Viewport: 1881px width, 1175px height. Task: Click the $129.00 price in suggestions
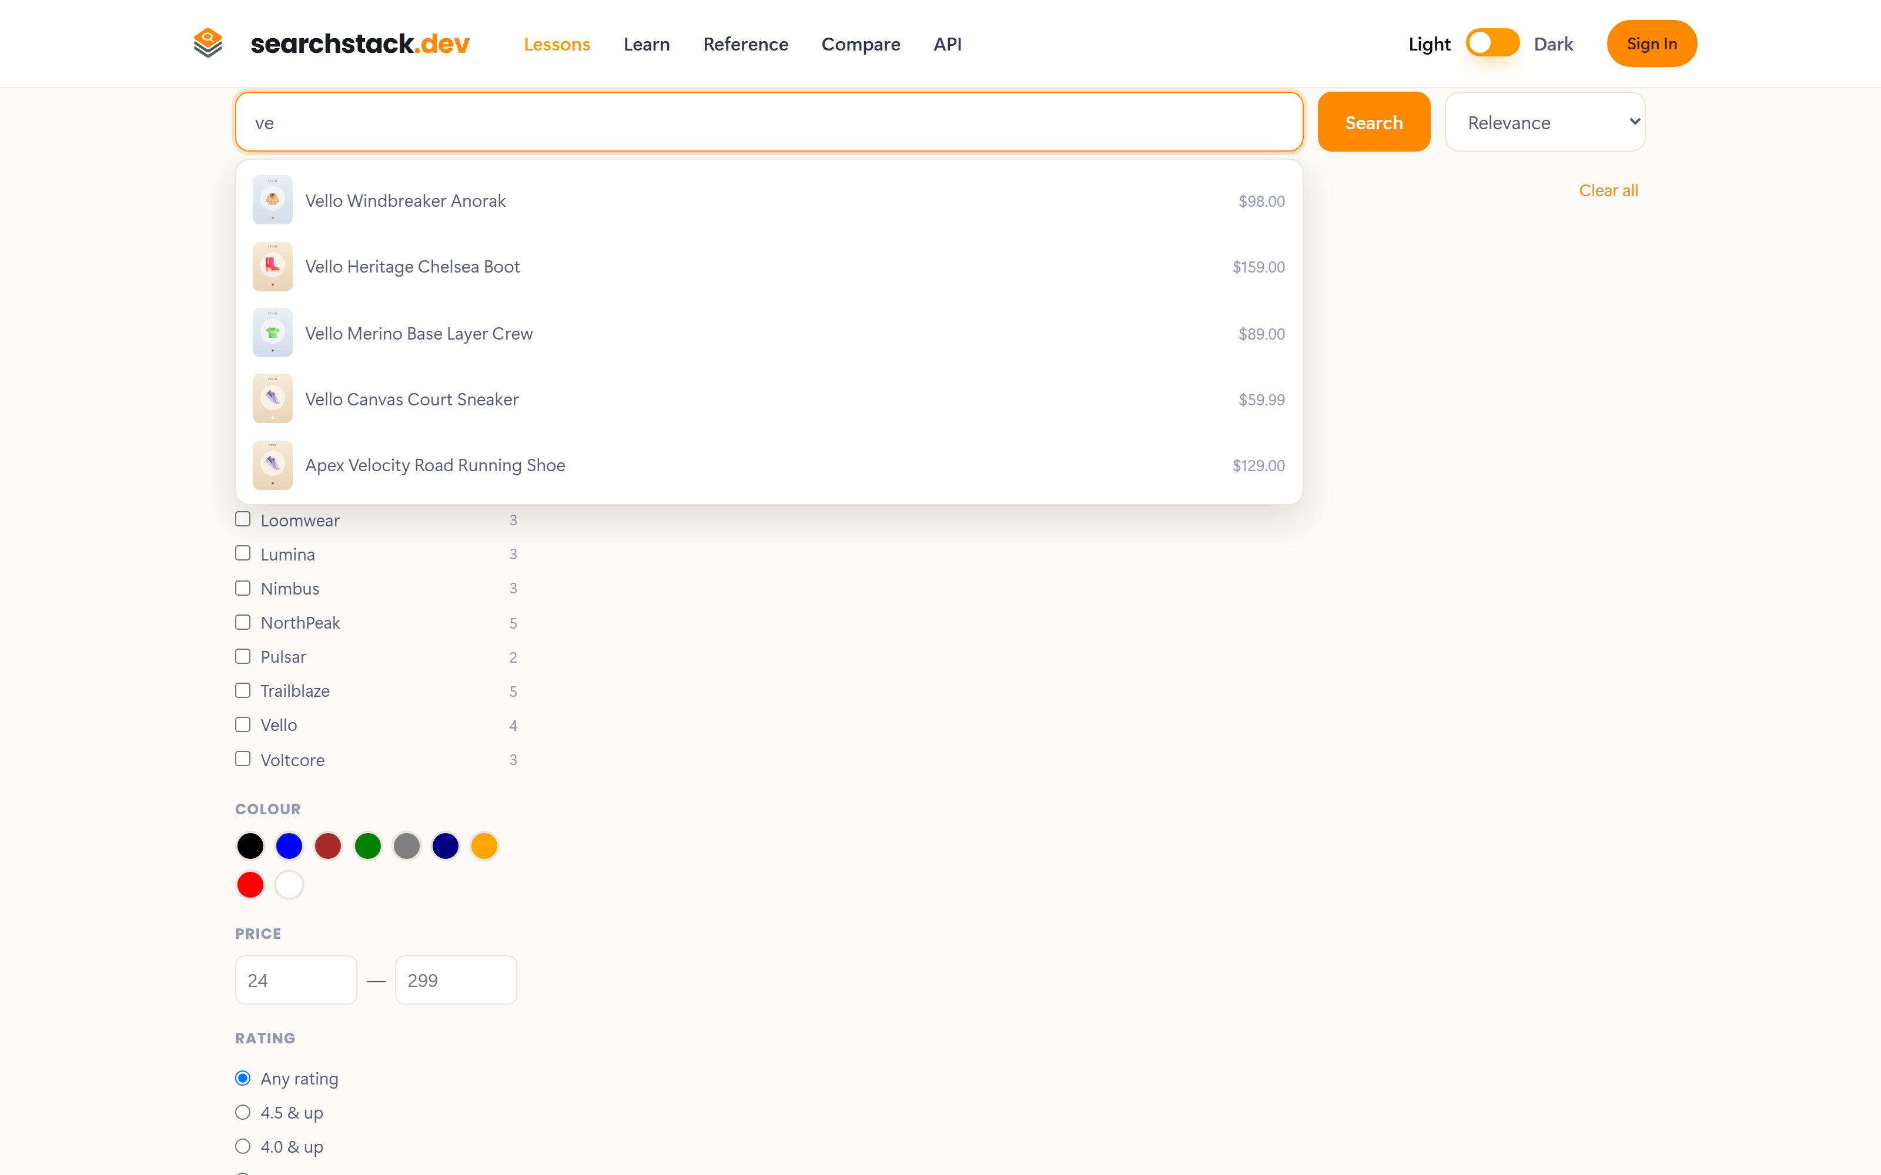[x=1259, y=465]
